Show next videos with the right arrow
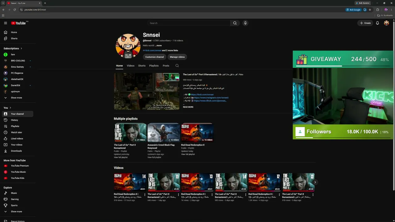Screen dimensions: 395x222 coord(315,182)
